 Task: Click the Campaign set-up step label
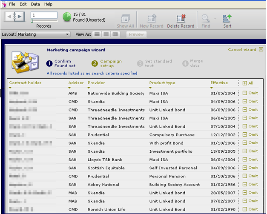111,63
